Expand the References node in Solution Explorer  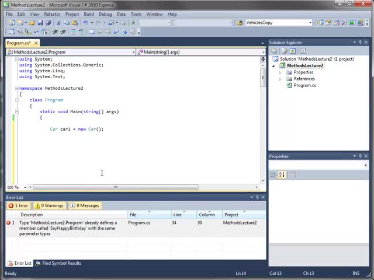[x=280, y=79]
